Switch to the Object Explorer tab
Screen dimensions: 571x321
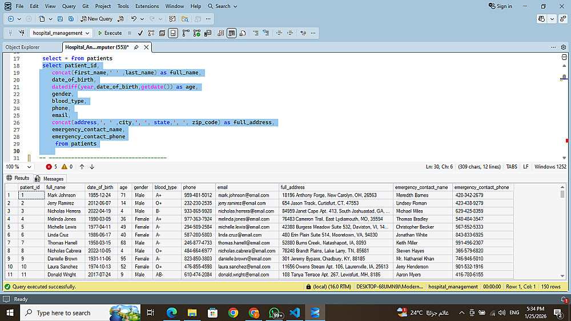[x=23, y=47]
